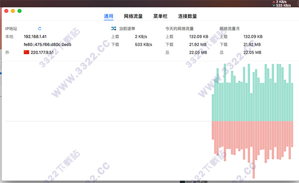This screenshot has width=299, height=183.
Task: Click the monthly total value 22.05 MB
Action: coord(252,52)
